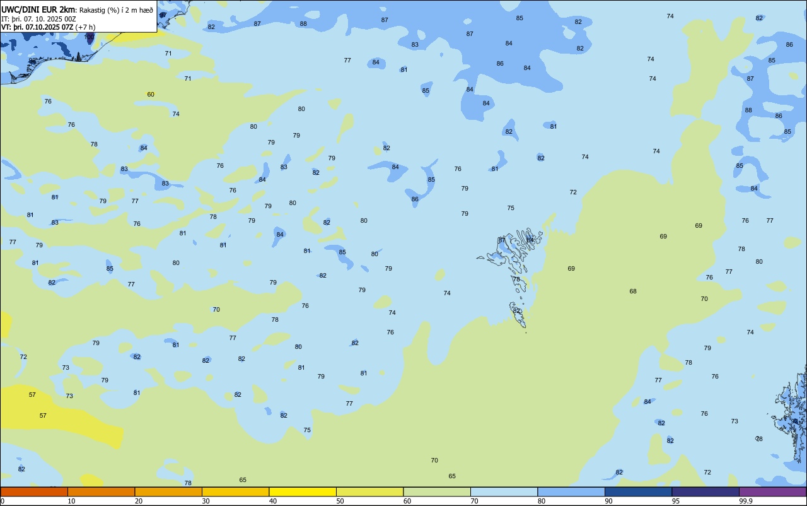Click the 10–20 orange legend swatch
This screenshot has width=807, height=506.
click(101, 491)
